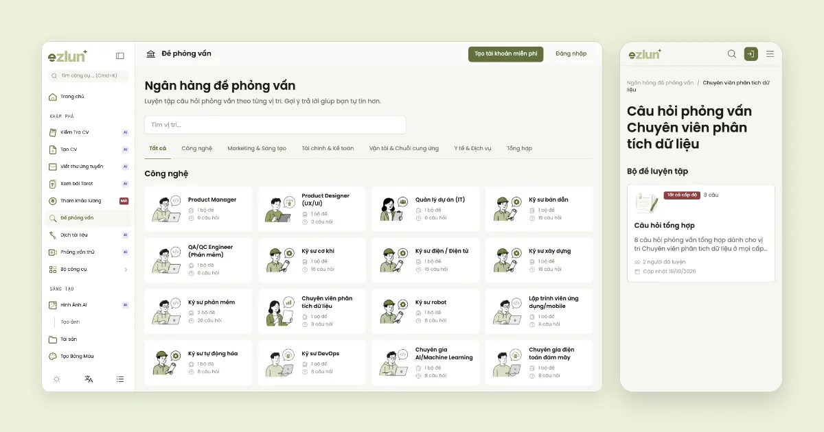
Task: Click the Đăng nhập login link
Action: [571, 54]
